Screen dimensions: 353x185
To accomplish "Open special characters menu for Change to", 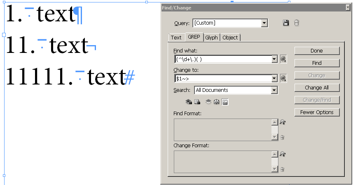I will pos(283,78).
